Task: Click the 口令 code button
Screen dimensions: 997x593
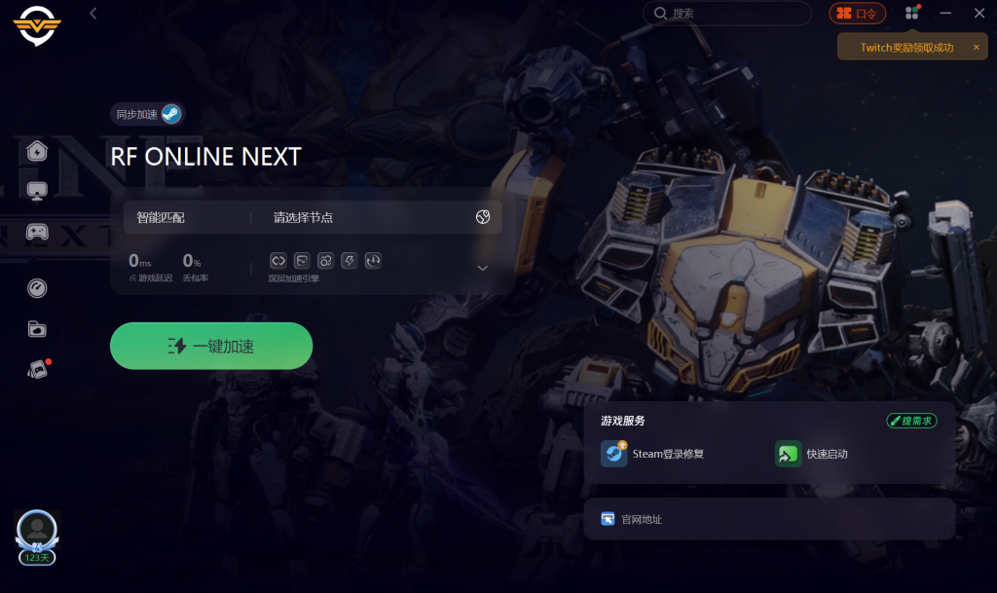Action: pyautogui.click(x=857, y=14)
